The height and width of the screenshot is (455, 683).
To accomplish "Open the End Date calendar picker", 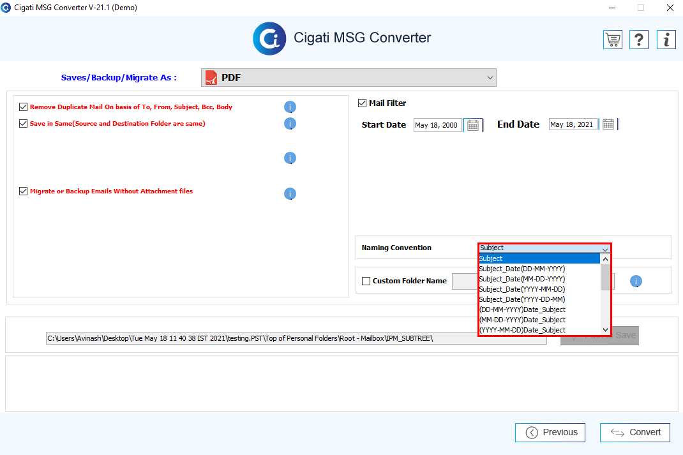I will coord(608,124).
